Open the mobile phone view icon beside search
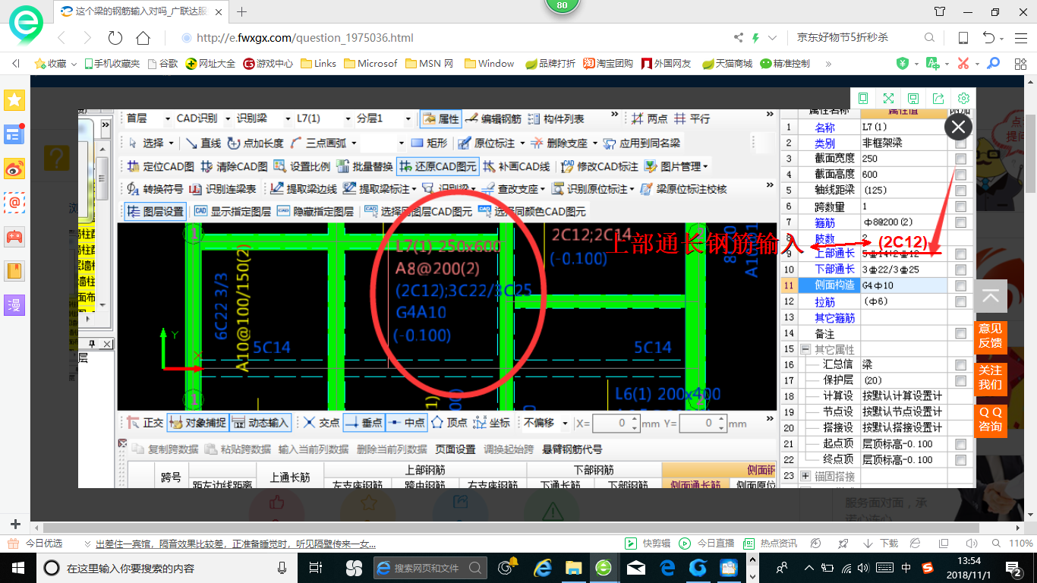Viewport: 1037px width, 583px height. pos(963,37)
